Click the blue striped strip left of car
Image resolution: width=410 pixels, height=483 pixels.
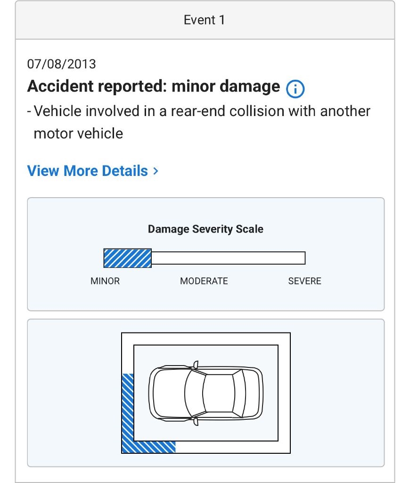128,406
